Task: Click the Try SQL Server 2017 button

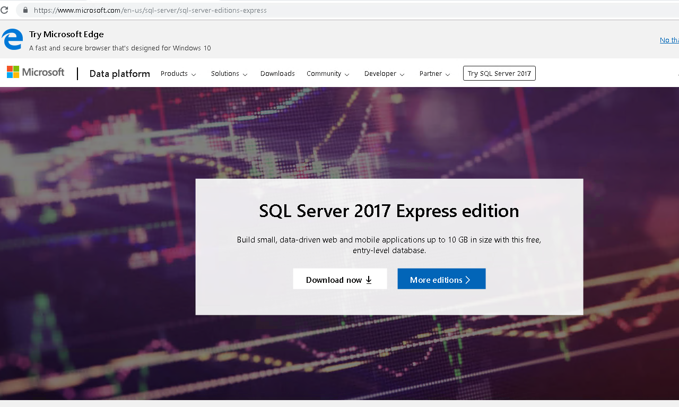Action: tap(499, 73)
